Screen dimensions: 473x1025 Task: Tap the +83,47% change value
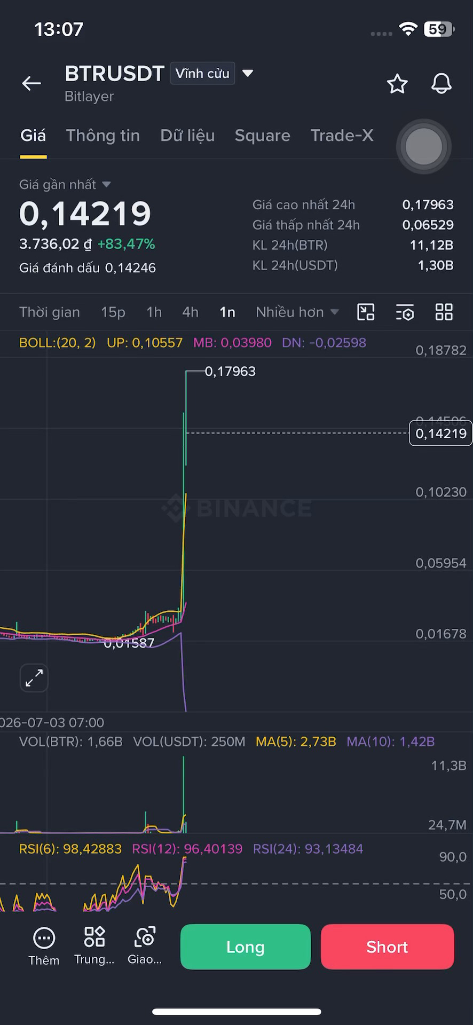coord(127,244)
